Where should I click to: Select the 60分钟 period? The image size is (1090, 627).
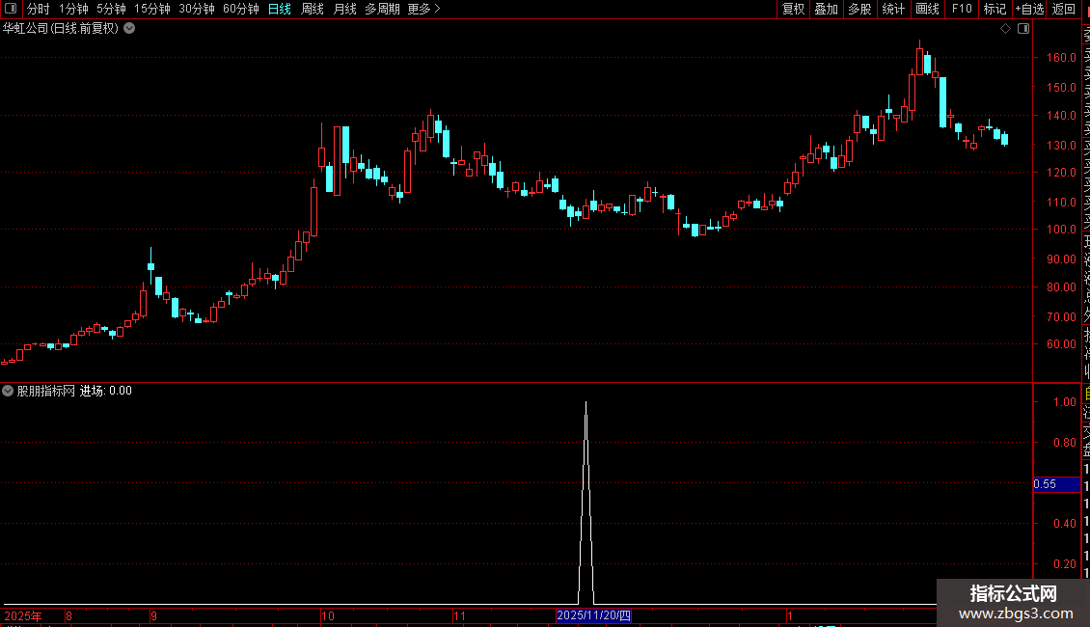241,9
